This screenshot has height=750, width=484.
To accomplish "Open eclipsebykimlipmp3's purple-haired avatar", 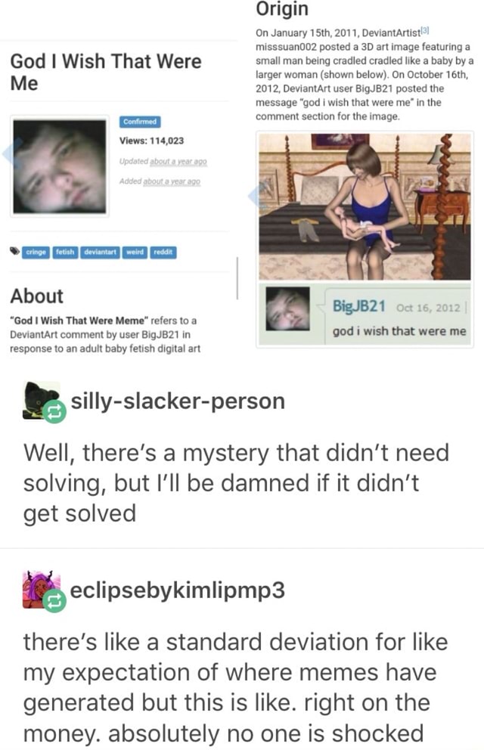I will [40, 589].
